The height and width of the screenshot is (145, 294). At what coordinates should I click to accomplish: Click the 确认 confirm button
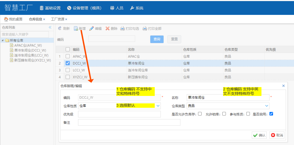coord(259,135)
